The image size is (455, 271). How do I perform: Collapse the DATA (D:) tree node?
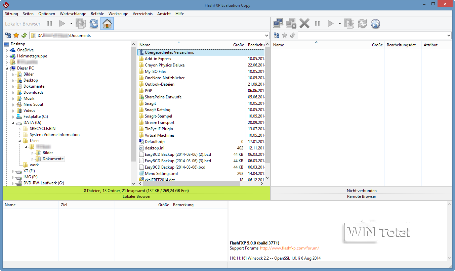(13, 123)
